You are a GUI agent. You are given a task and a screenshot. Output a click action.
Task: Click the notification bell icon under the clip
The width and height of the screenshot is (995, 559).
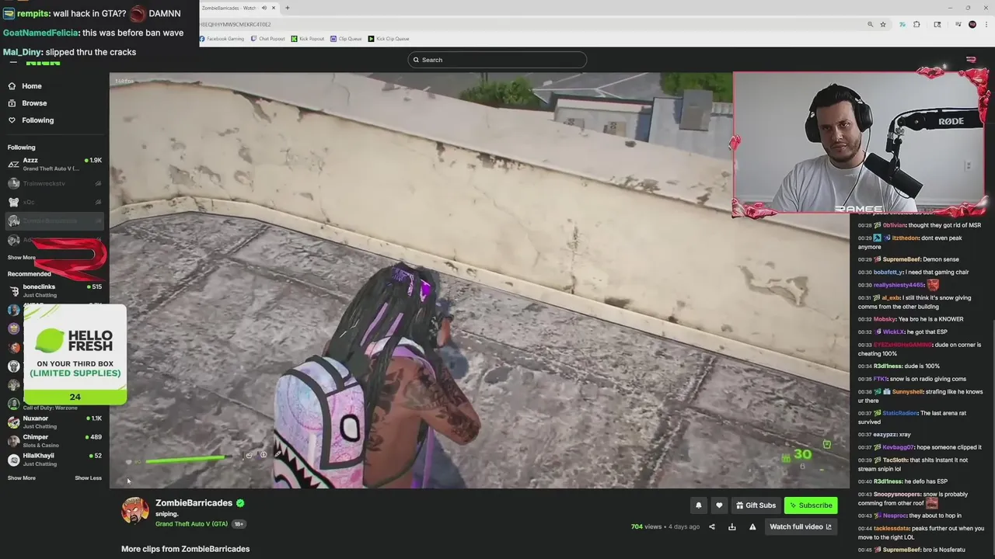pyautogui.click(x=698, y=505)
